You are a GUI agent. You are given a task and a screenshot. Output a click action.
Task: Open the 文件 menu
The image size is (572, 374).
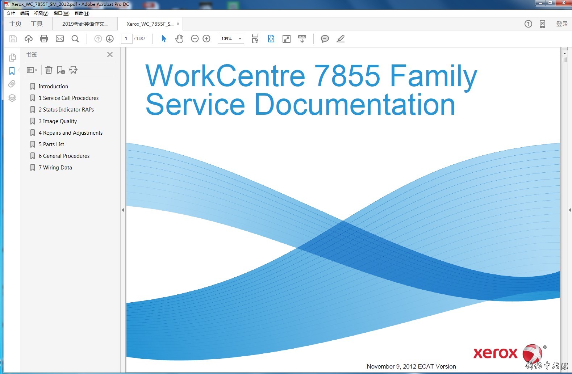11,13
